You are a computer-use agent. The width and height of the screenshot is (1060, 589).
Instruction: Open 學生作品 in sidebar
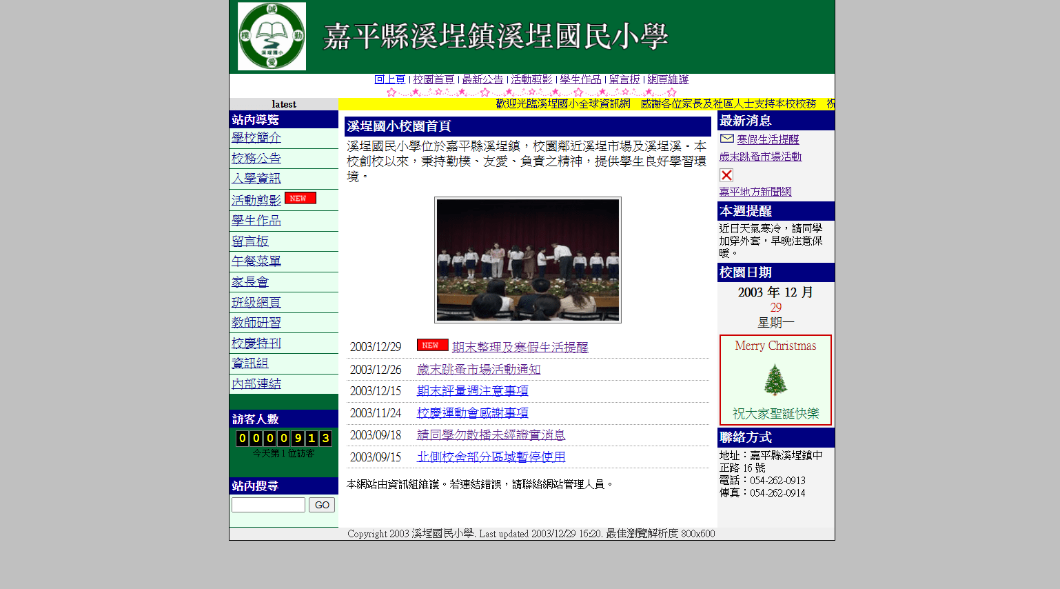pos(256,221)
